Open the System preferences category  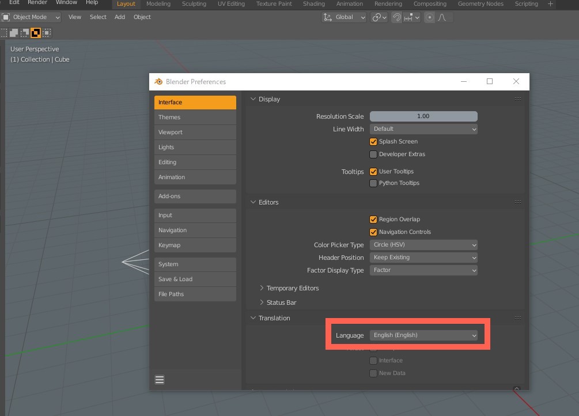point(195,264)
